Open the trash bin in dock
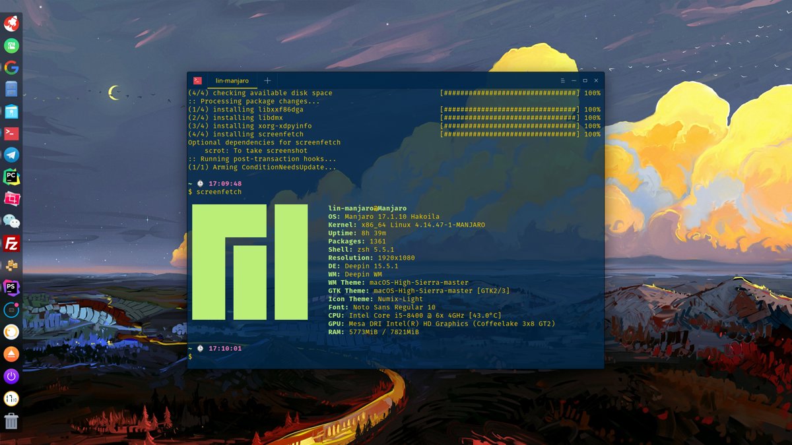 tap(11, 421)
